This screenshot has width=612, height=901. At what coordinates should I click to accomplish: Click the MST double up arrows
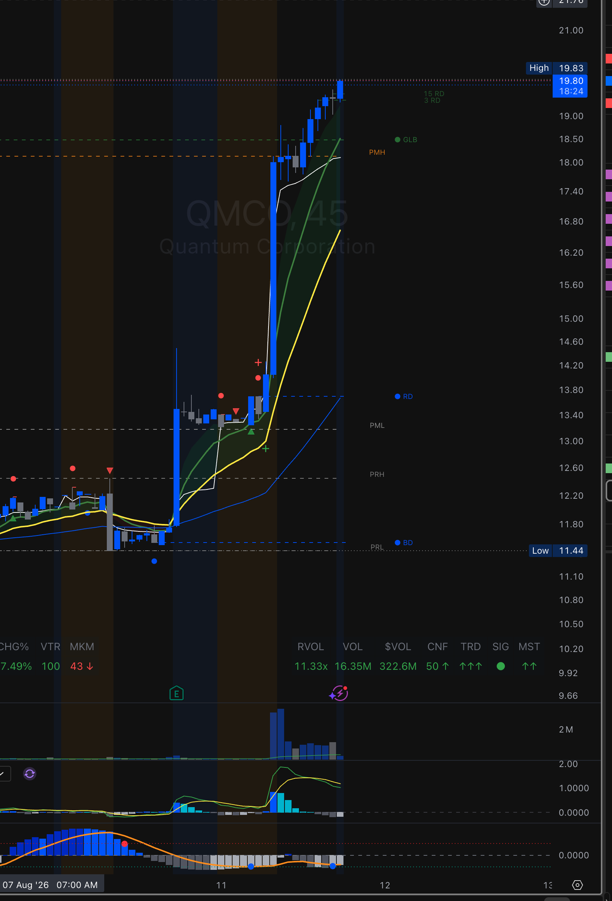click(x=529, y=666)
